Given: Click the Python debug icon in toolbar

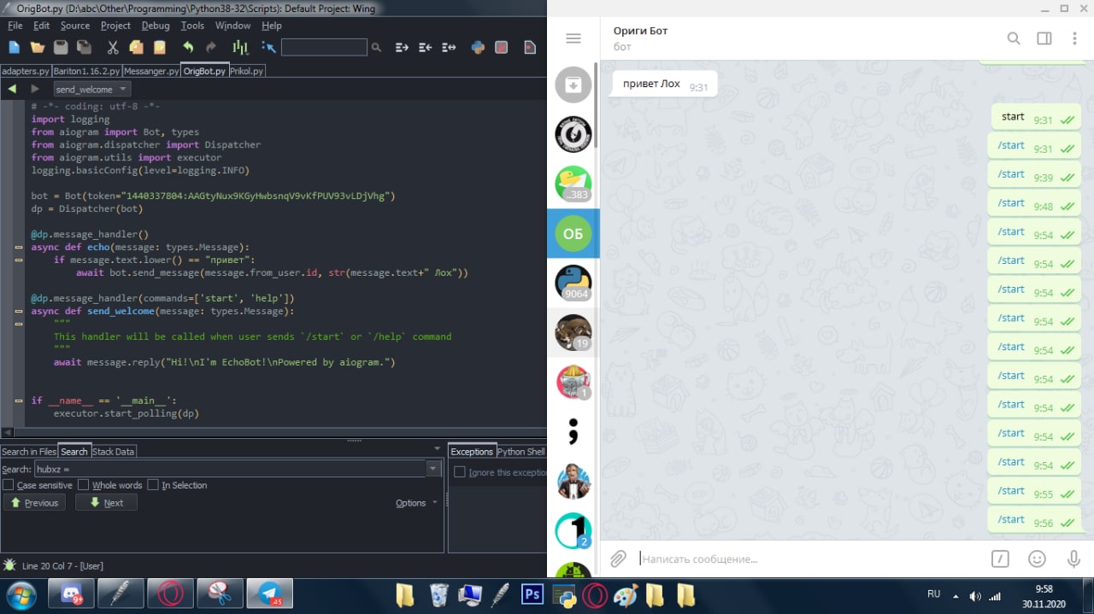Looking at the screenshot, I should [478, 48].
